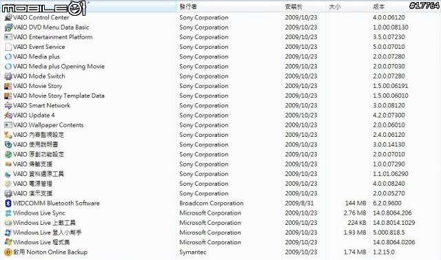The image size is (441, 260).
Task: Click the 2009/8/31 install date cell
Action: [299, 204]
